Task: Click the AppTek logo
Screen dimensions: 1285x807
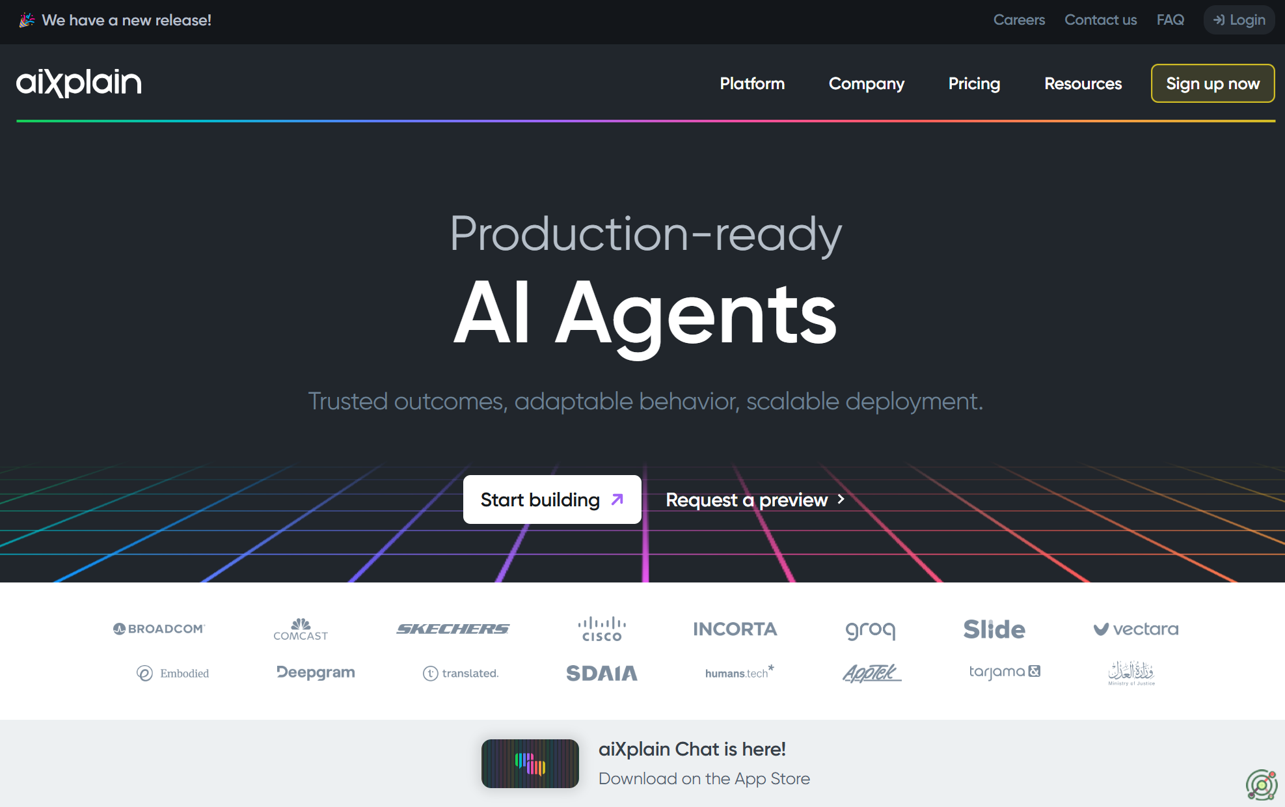Action: [x=872, y=672]
